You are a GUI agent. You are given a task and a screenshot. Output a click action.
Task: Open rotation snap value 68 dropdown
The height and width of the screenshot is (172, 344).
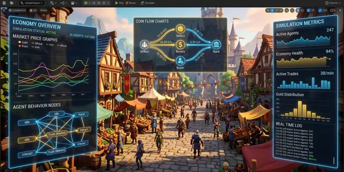(313, 11)
